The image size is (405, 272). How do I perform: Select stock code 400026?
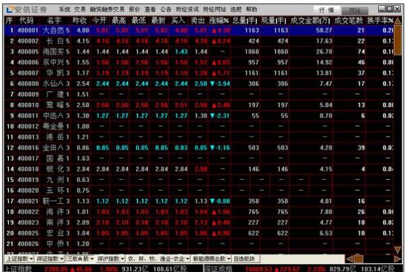pos(28,244)
